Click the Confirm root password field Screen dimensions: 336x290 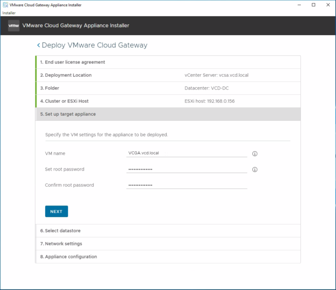(x=186, y=185)
